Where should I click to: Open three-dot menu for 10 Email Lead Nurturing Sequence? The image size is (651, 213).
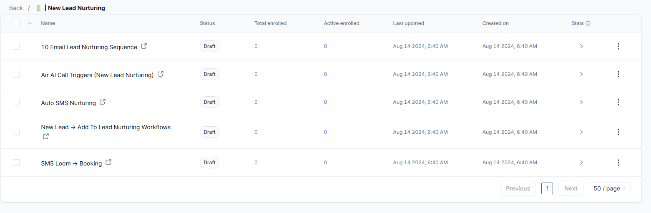pos(618,46)
